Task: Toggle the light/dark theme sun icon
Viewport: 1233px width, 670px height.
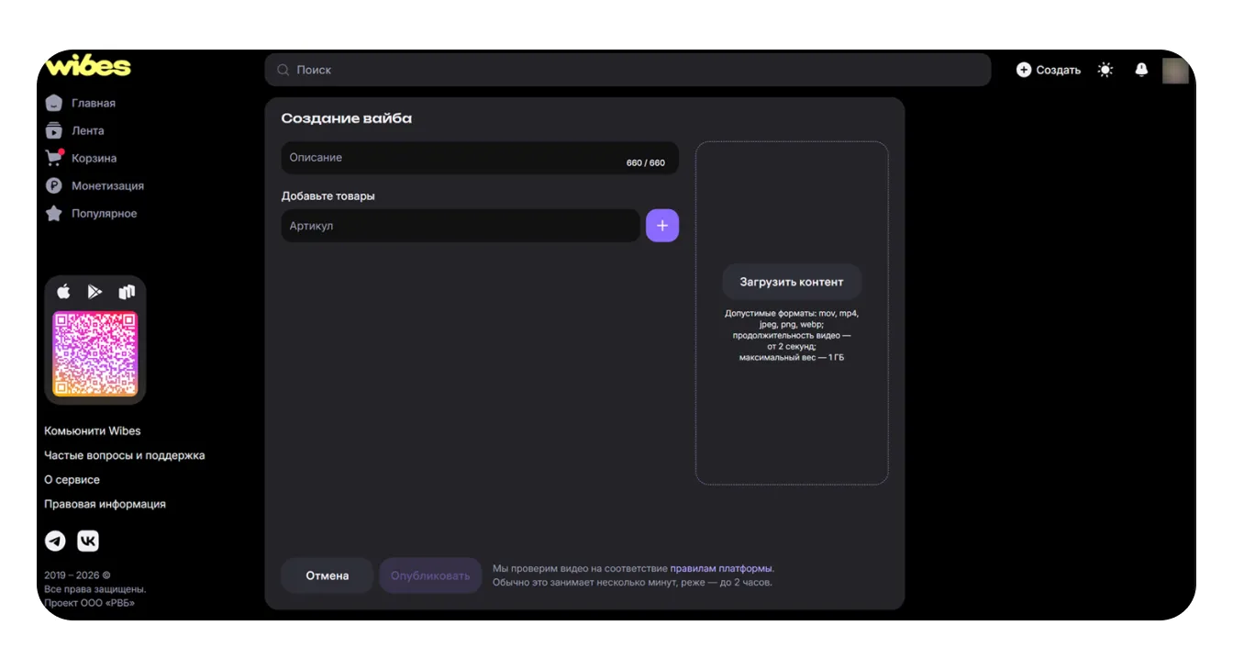Action: pyautogui.click(x=1105, y=70)
